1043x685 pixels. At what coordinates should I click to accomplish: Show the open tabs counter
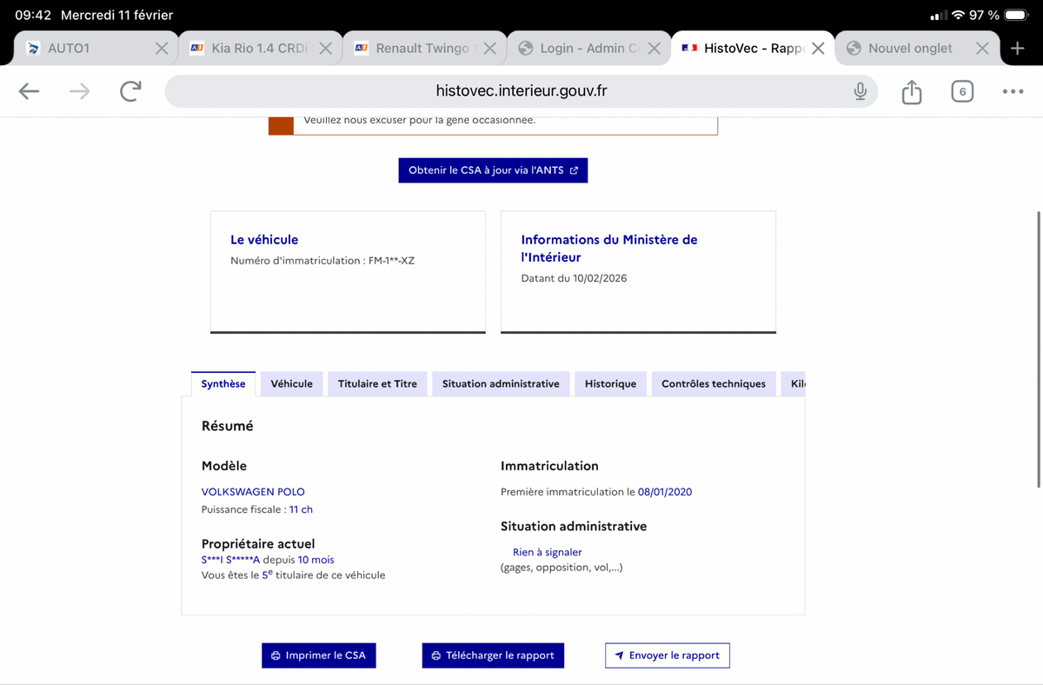962,91
